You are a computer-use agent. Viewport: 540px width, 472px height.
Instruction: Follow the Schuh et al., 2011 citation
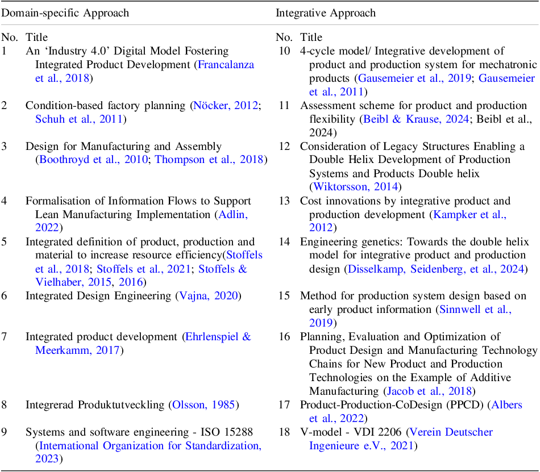coord(79,119)
